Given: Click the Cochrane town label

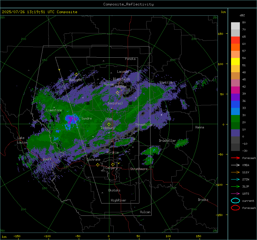Looking at the screenshot, I should pyautogui.click(x=93, y=160).
